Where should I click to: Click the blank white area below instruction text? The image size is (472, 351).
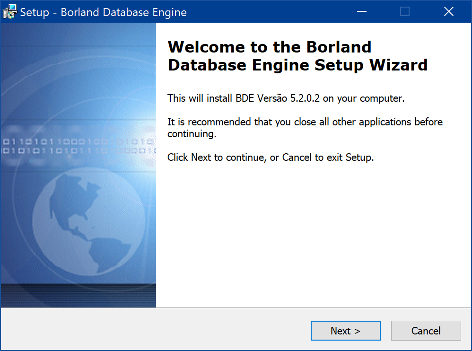[313, 235]
